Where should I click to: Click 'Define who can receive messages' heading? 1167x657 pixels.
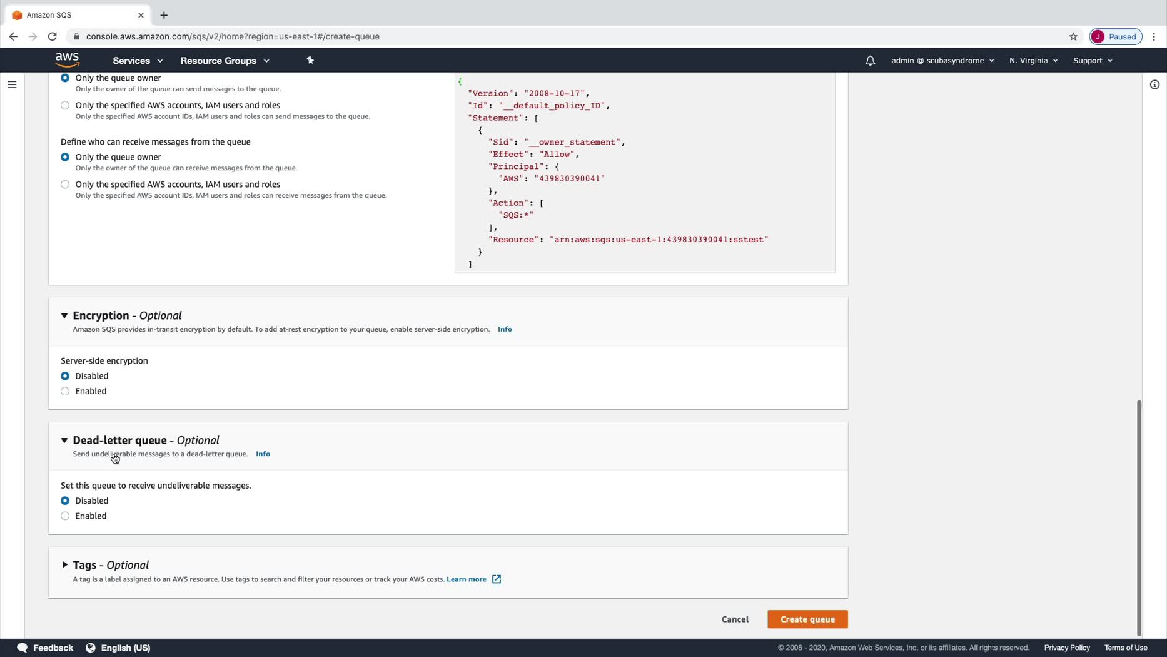click(156, 142)
